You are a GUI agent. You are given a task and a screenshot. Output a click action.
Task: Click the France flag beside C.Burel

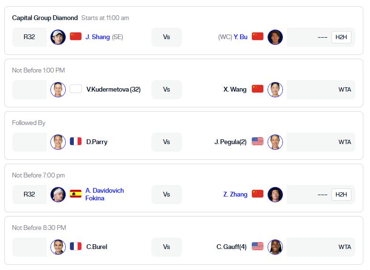(x=76, y=247)
